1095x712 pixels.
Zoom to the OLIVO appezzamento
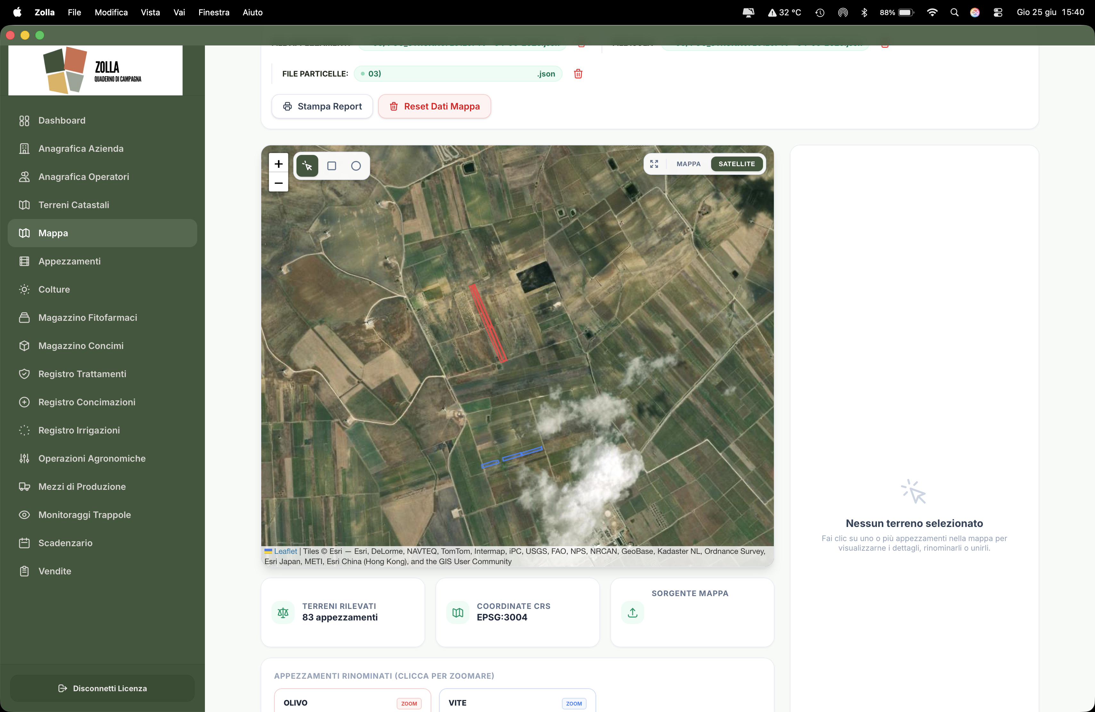(409, 703)
